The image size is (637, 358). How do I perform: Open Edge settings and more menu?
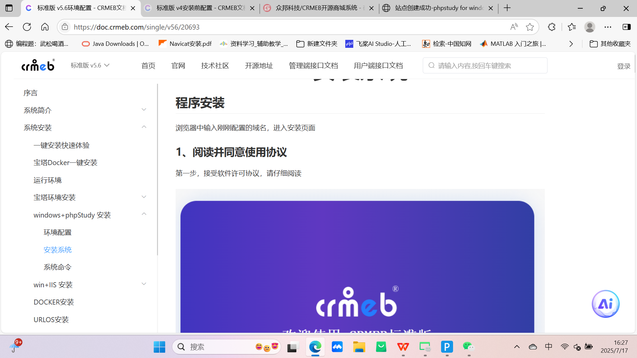[608, 27]
